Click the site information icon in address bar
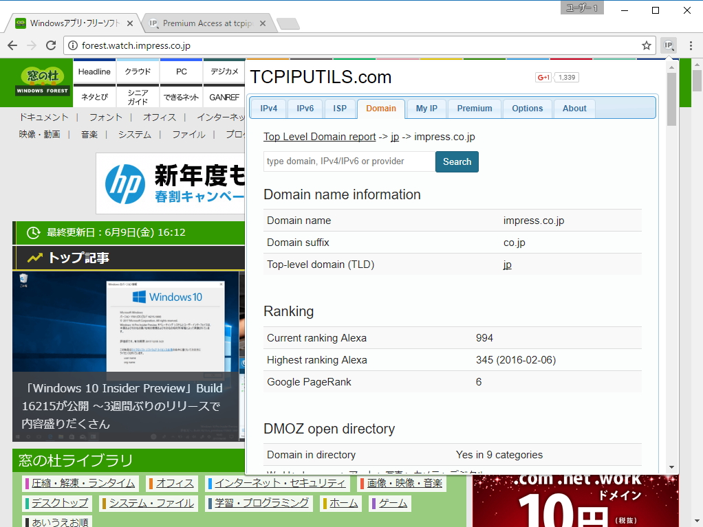The image size is (703, 527). coord(73,45)
